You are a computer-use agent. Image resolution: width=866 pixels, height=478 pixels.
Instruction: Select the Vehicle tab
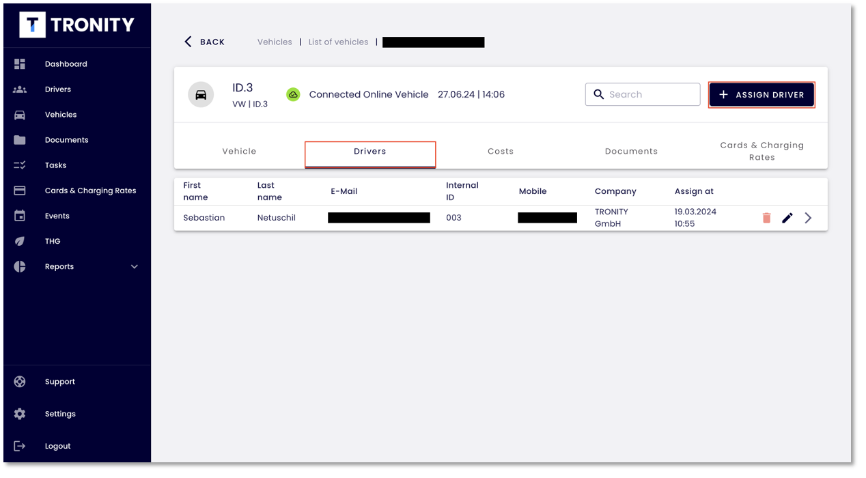pos(239,152)
